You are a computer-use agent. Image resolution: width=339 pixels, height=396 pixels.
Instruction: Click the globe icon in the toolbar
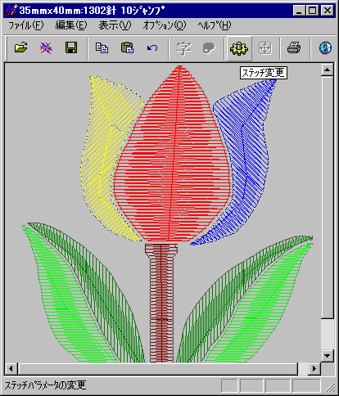pyautogui.click(x=325, y=48)
